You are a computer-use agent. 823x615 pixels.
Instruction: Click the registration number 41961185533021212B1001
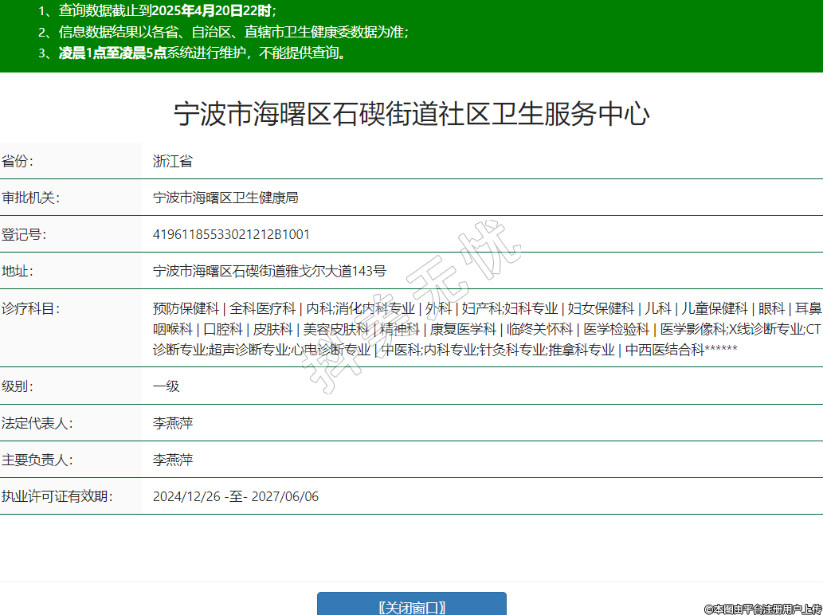click(231, 234)
